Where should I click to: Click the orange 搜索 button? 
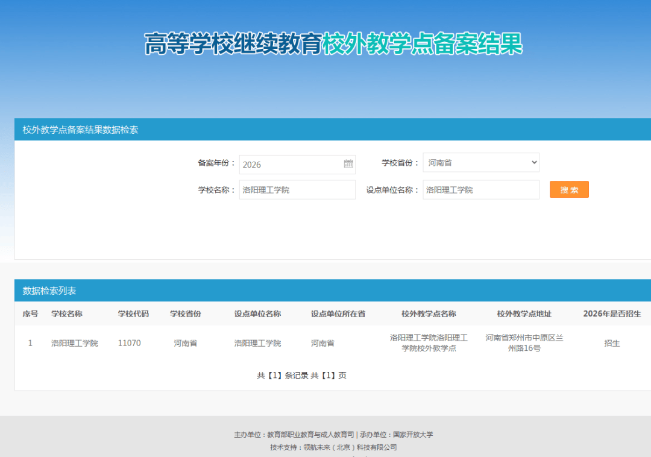[569, 189]
